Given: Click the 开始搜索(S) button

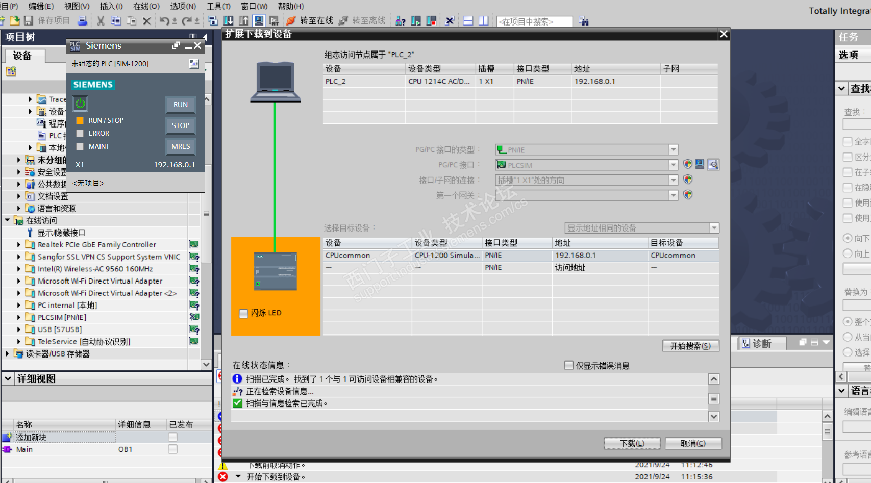Looking at the screenshot, I should [x=690, y=346].
